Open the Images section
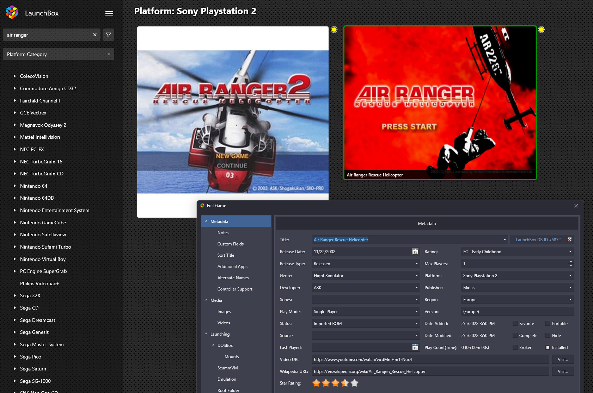 pyautogui.click(x=224, y=312)
